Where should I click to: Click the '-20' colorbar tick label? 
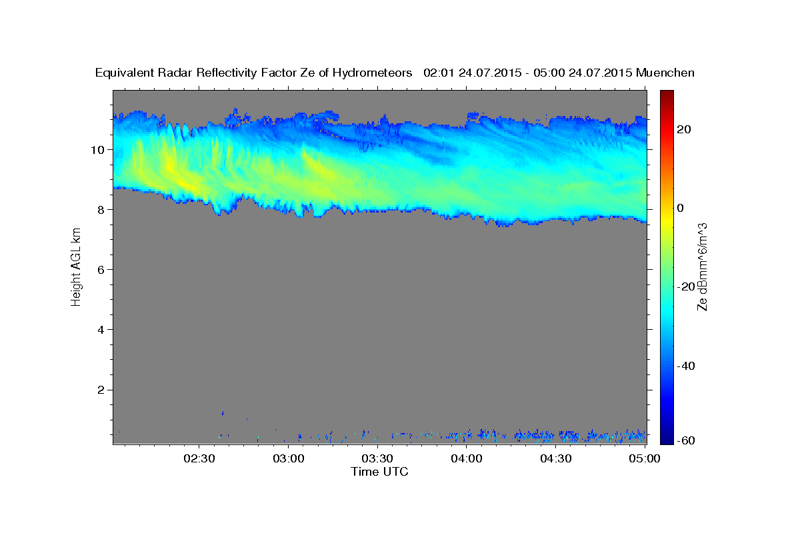pyautogui.click(x=686, y=286)
